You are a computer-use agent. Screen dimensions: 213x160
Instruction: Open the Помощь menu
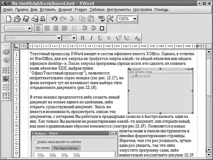[161, 10]
